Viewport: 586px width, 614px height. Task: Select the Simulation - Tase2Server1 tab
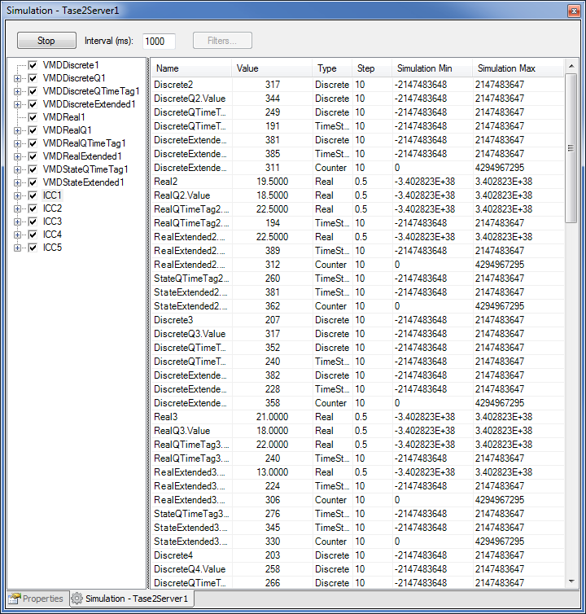click(136, 599)
